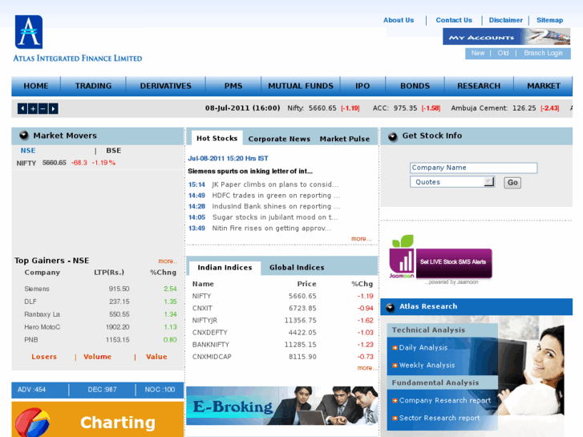
Task: Click the Set LIVE Stock SMS Alerts banner
Action: point(454,263)
